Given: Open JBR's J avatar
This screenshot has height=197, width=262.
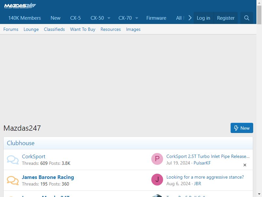Looking at the screenshot, I should click(157, 180).
